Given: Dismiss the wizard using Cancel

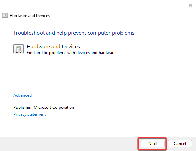Looking at the screenshot, I should tap(180, 144).
